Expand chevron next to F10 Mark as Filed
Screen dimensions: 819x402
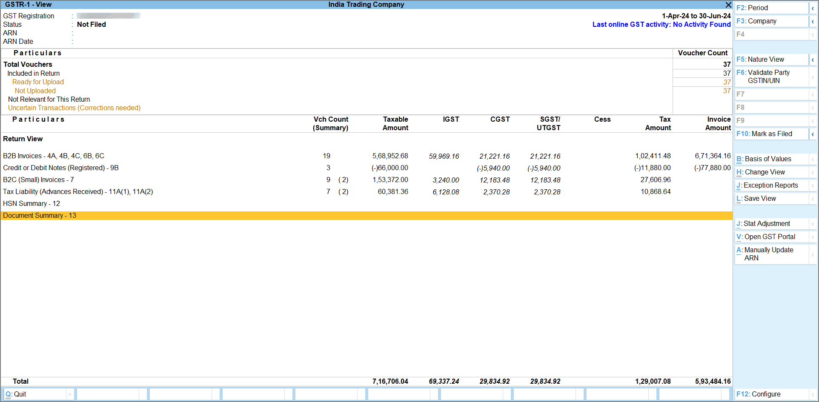click(813, 134)
